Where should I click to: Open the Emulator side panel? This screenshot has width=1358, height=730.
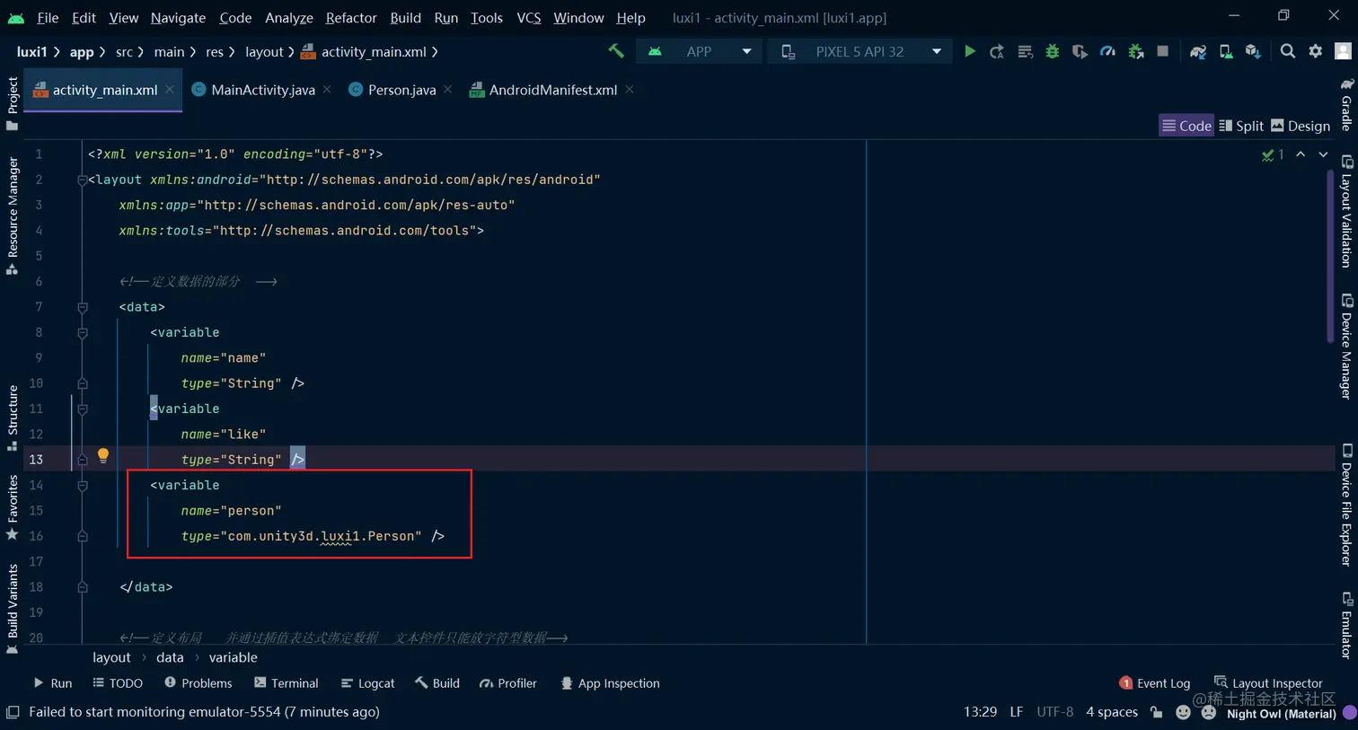[1346, 626]
